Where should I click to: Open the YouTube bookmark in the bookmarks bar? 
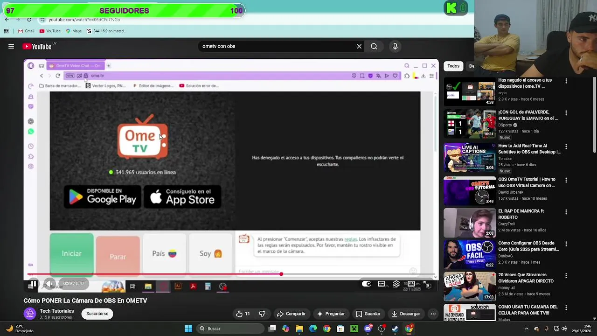(x=50, y=31)
